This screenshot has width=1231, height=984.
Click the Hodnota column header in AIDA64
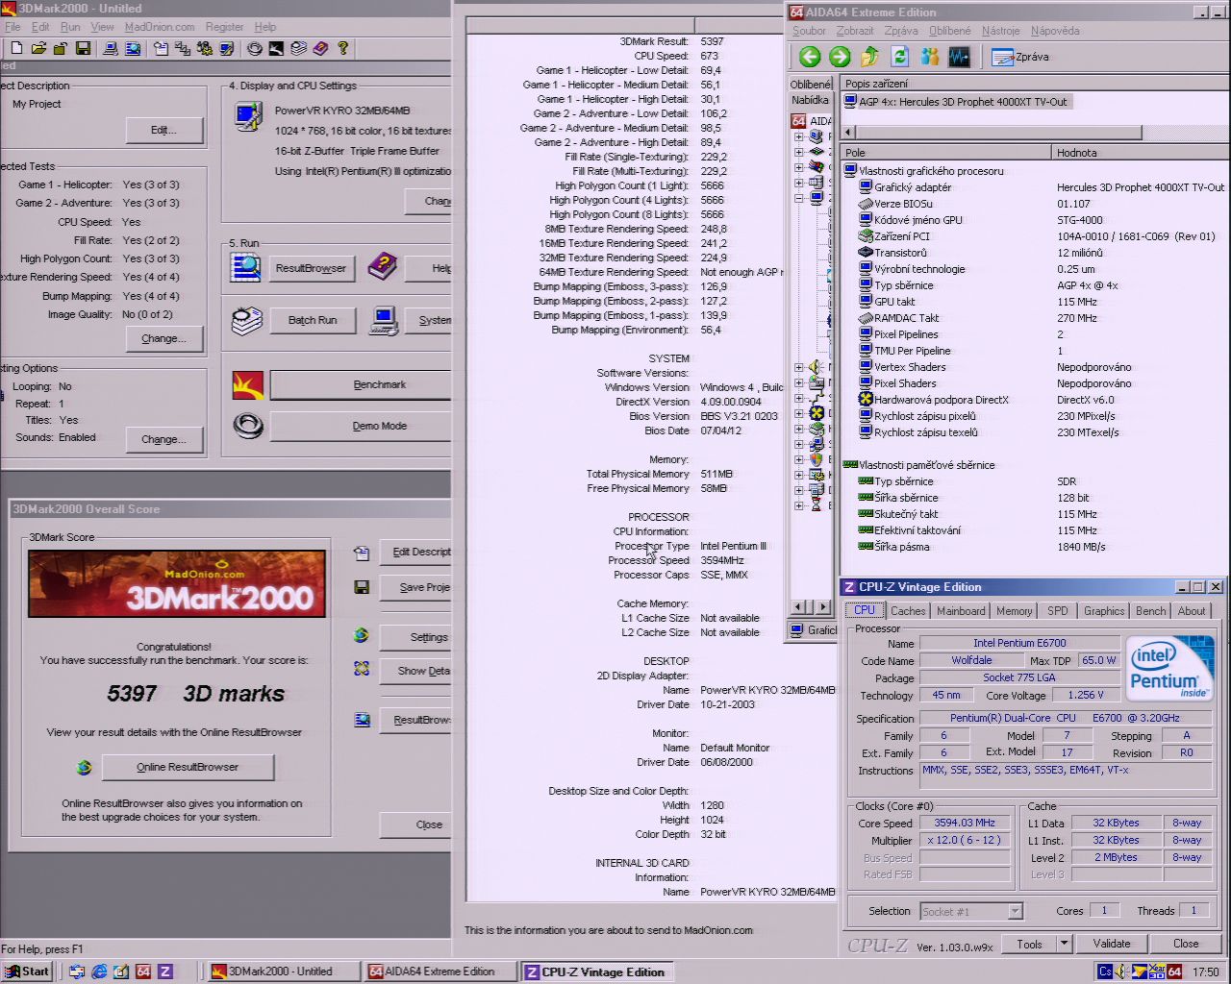(x=1140, y=152)
